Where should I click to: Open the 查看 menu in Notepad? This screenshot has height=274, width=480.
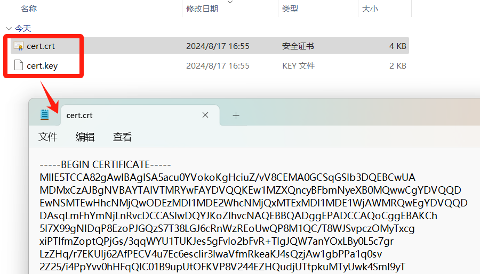122,137
